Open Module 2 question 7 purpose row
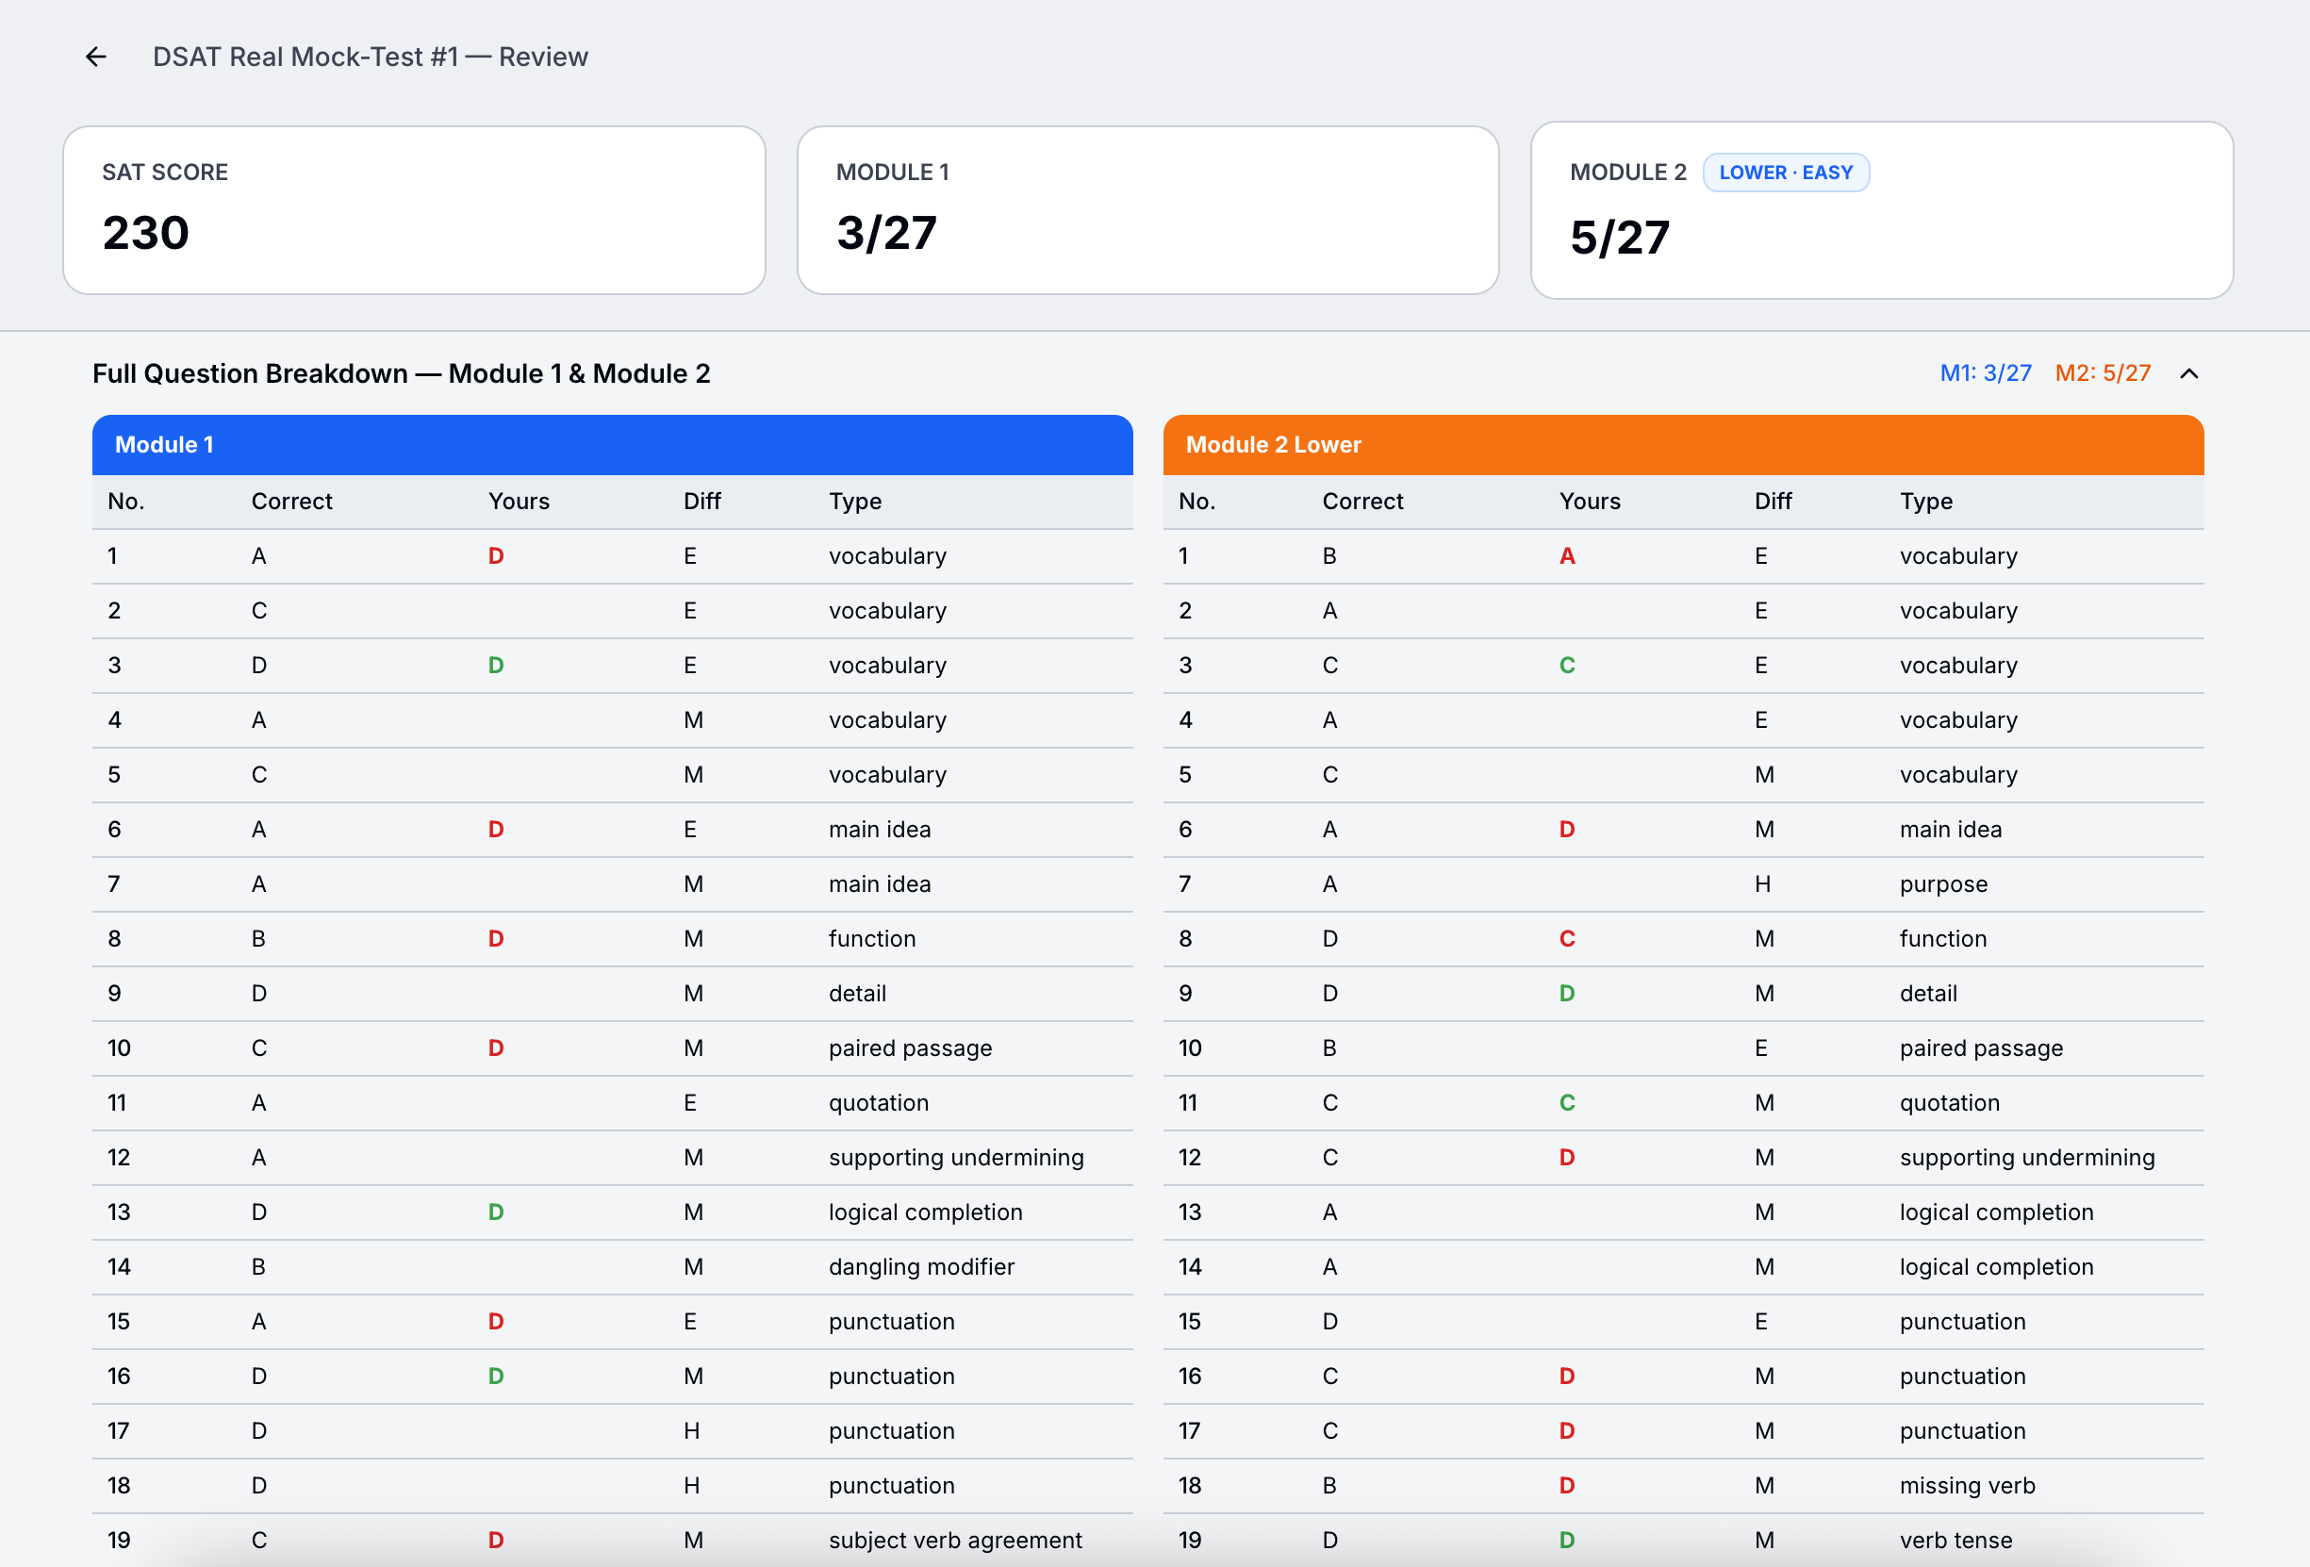This screenshot has height=1567, width=2310. click(x=1683, y=884)
